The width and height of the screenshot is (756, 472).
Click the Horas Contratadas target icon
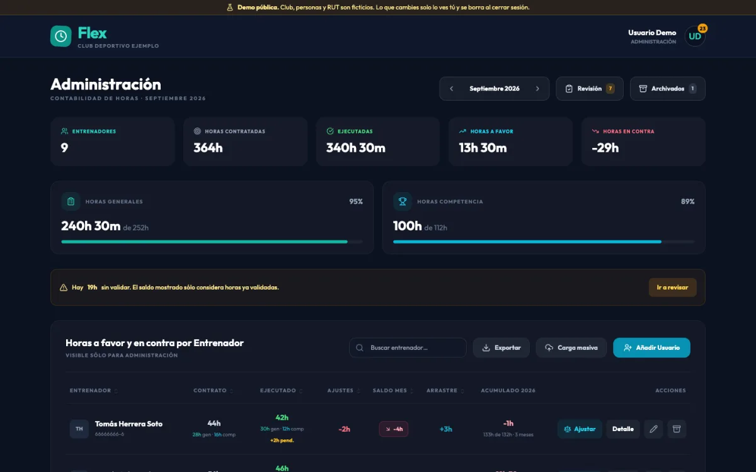(197, 132)
